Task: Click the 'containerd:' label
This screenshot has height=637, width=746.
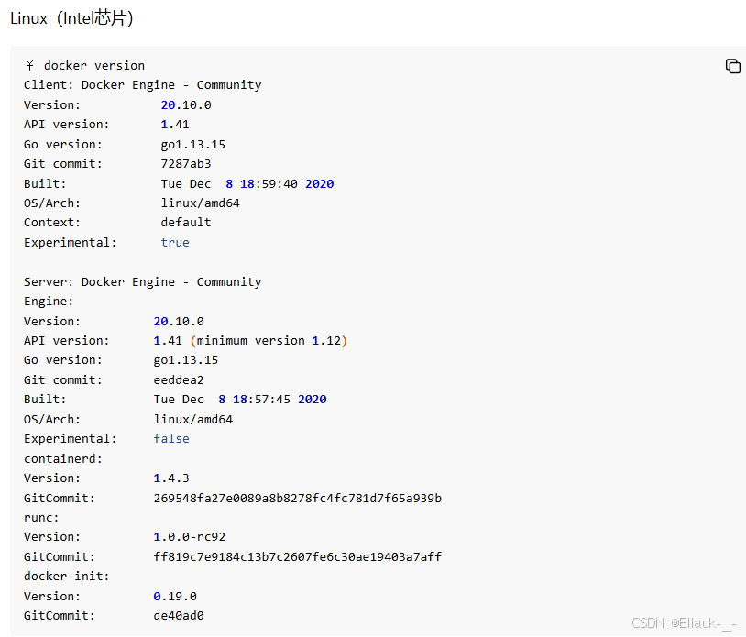Action: pyautogui.click(x=63, y=459)
